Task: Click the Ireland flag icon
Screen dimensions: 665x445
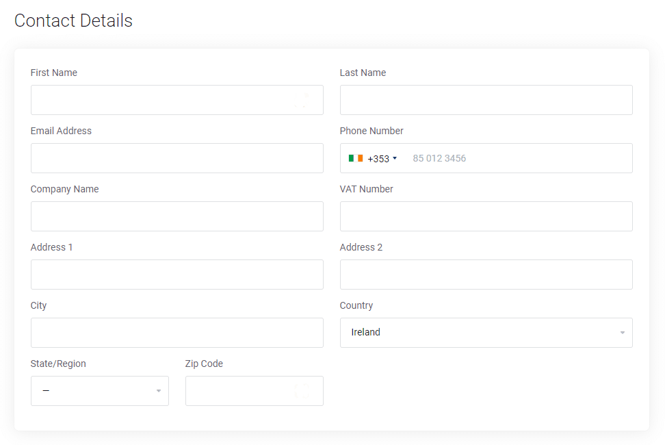Action: tap(355, 158)
